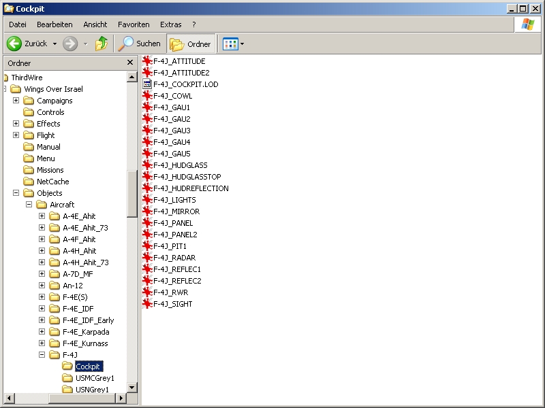The image size is (545, 408).
Task: Maximize the Cockpit window
Action: click(523, 9)
